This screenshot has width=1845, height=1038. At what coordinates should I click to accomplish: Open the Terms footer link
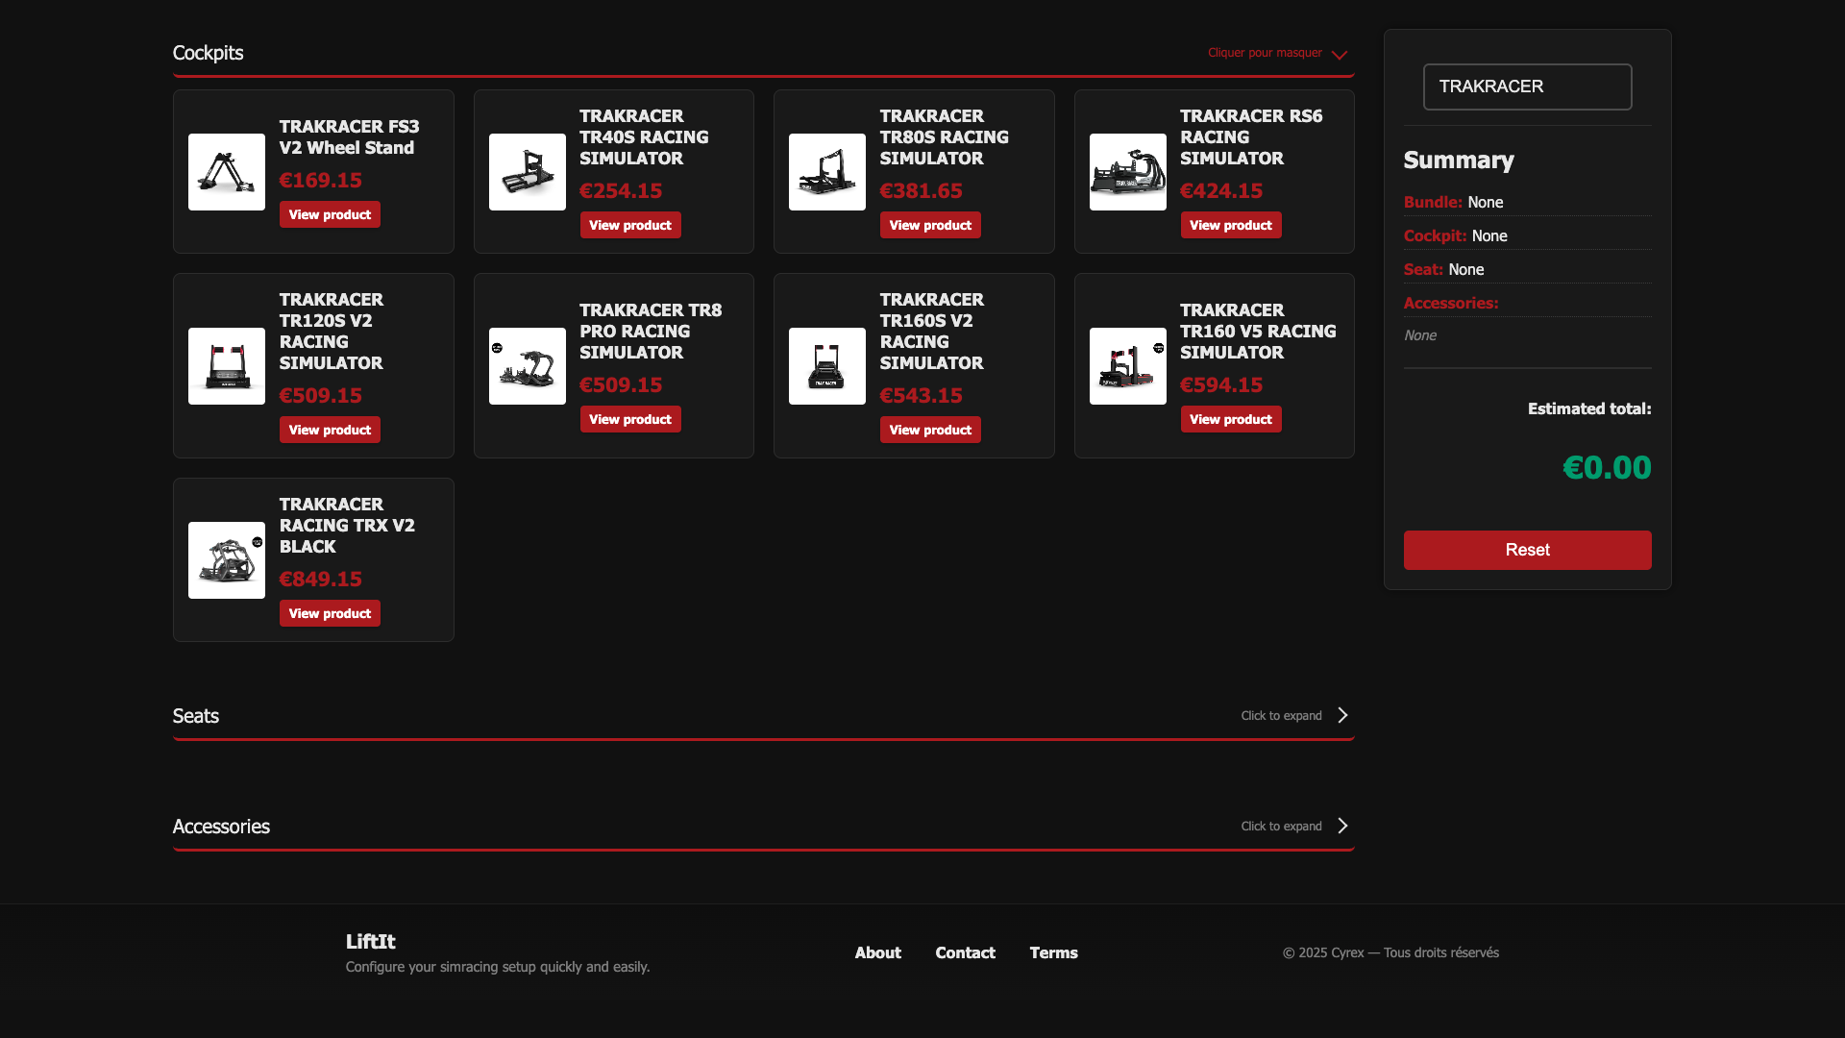1054,952
